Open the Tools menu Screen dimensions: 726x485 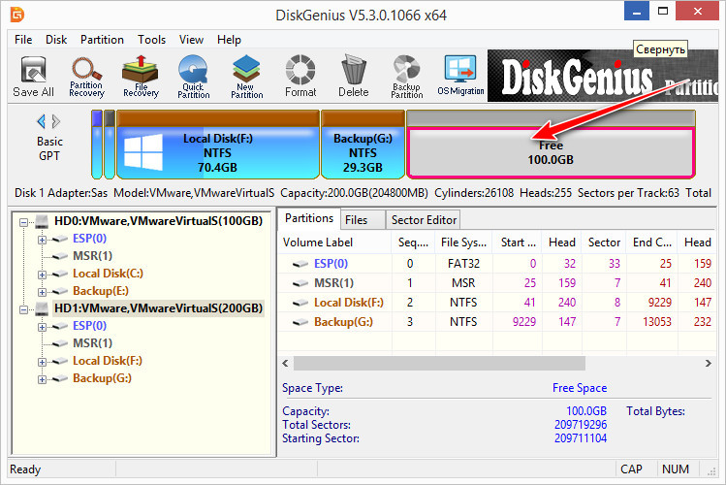[151, 40]
